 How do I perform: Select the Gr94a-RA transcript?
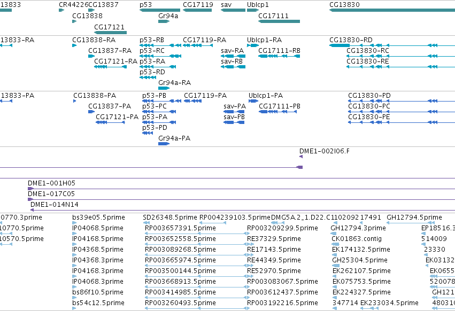(164, 88)
